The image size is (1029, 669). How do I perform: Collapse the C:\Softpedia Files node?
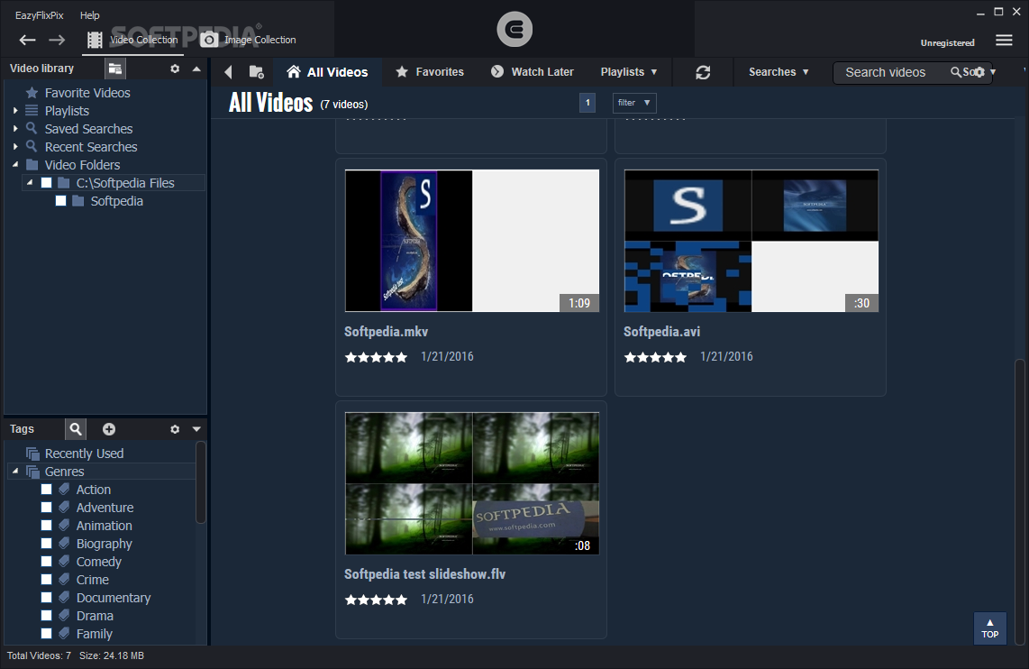pos(30,182)
